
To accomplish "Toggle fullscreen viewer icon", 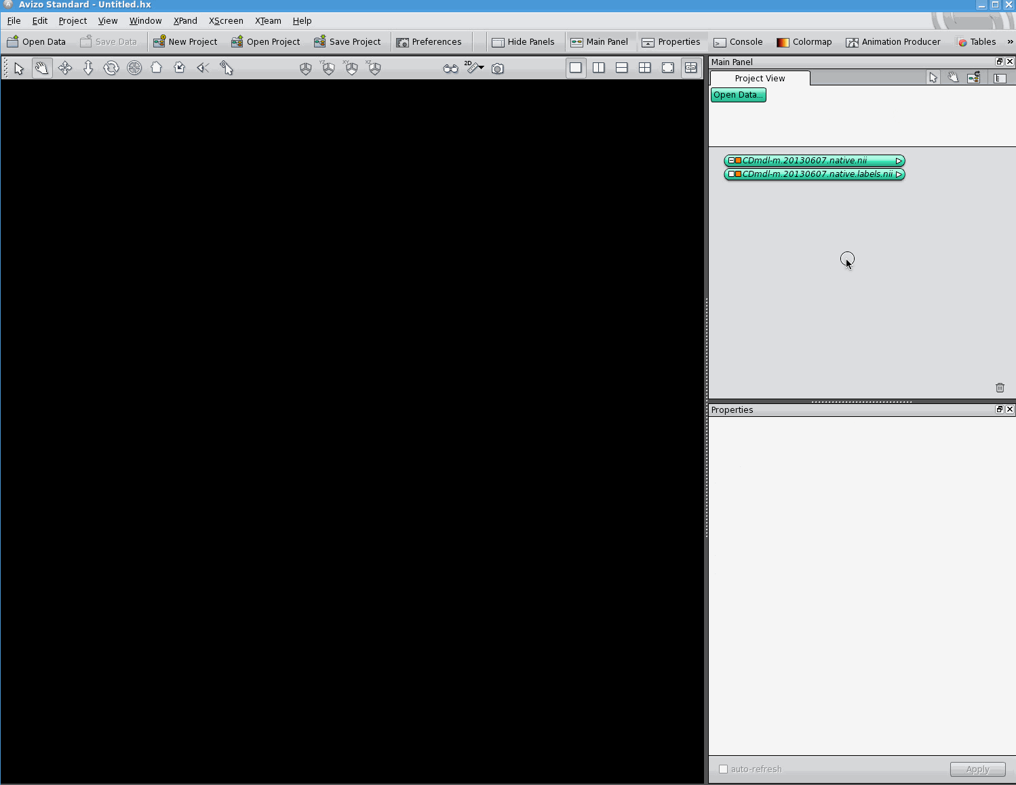I will pos(668,68).
